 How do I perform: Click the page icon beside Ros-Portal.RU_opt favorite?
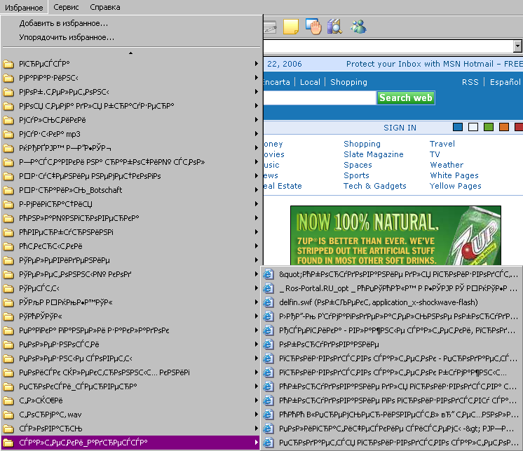click(x=268, y=288)
